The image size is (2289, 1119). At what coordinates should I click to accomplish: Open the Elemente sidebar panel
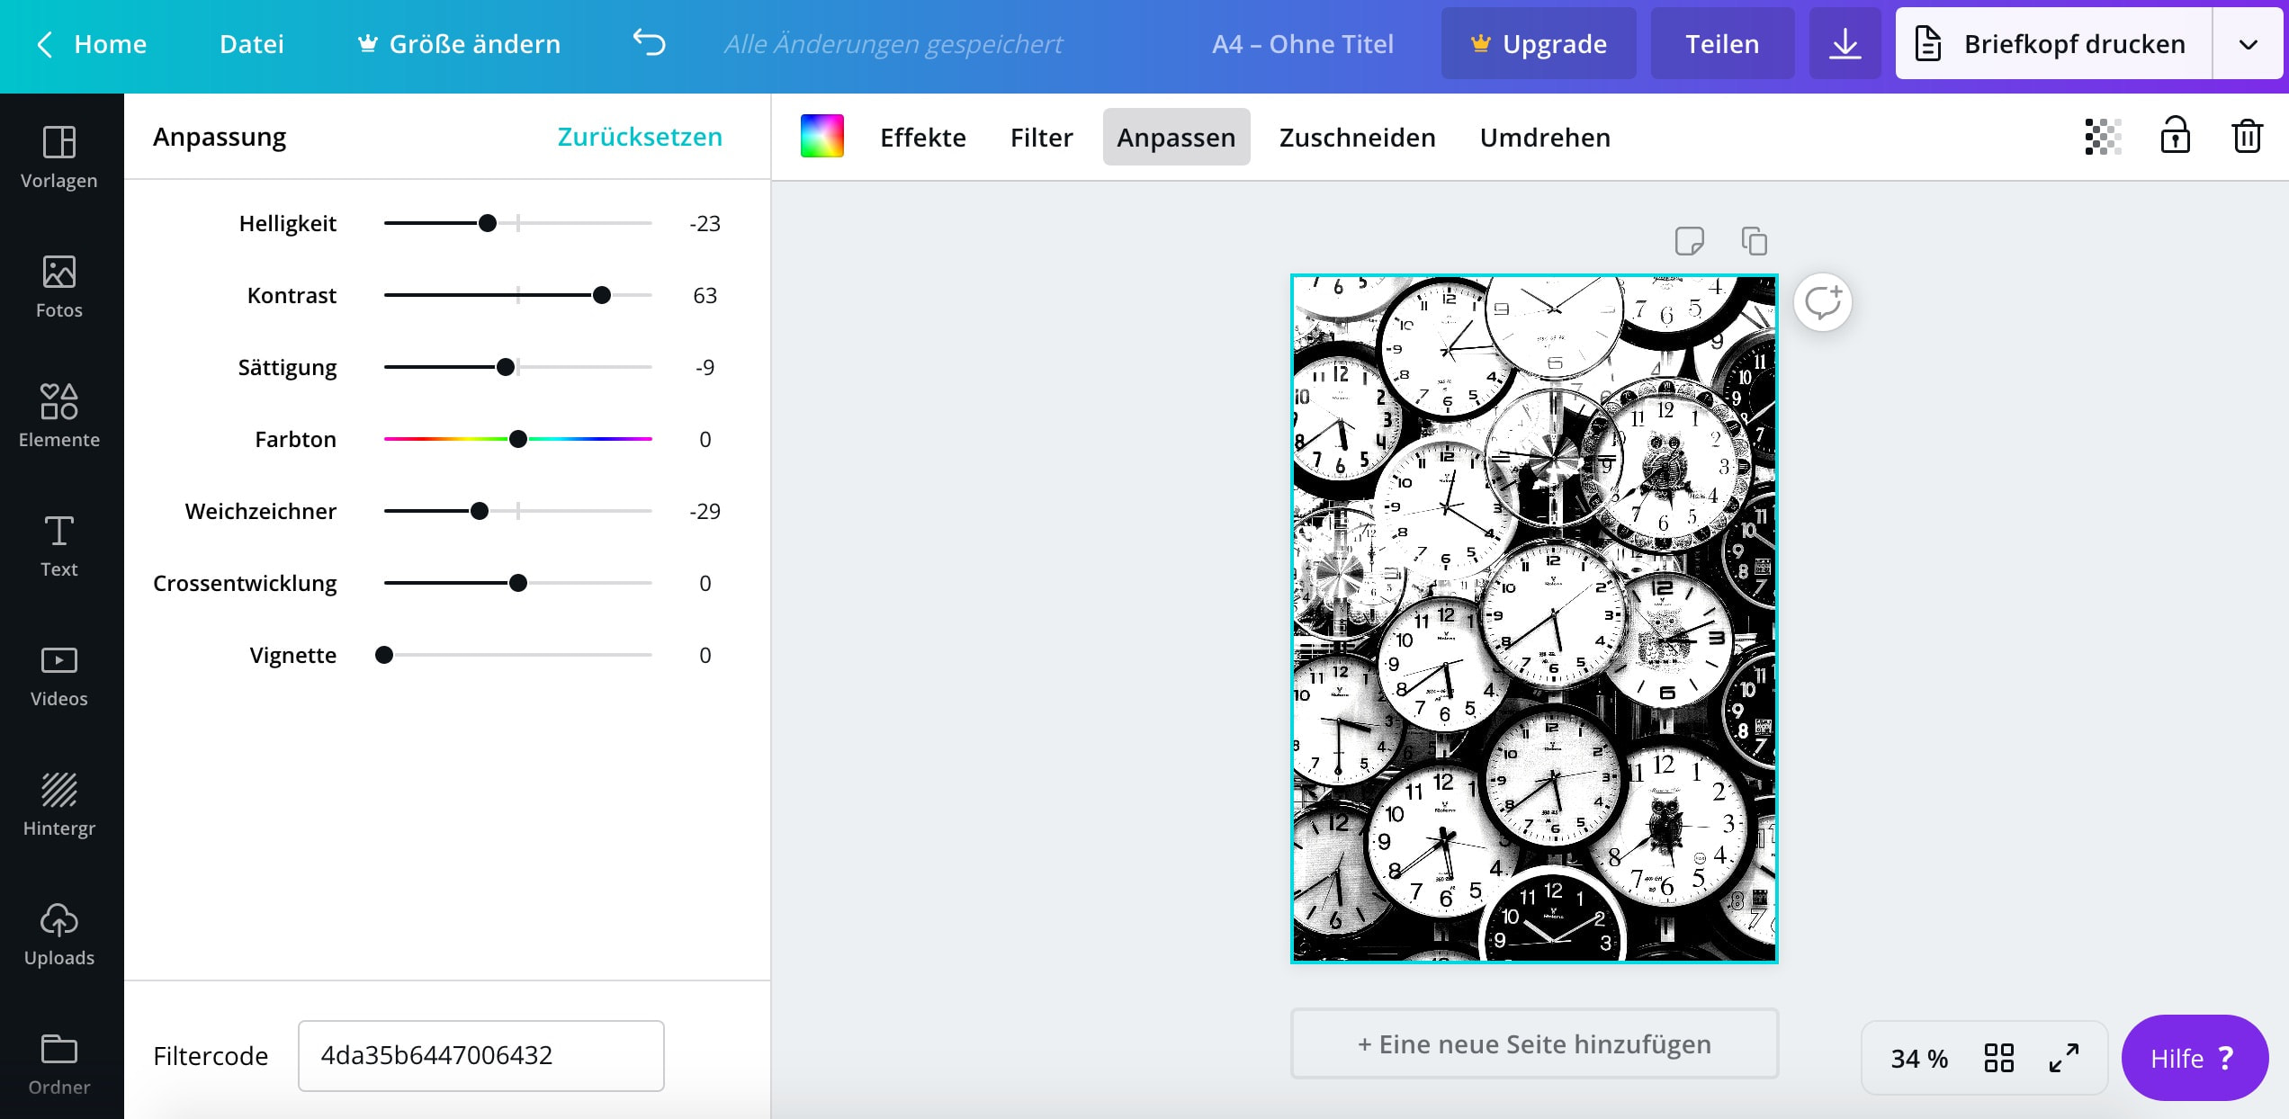pos(59,416)
